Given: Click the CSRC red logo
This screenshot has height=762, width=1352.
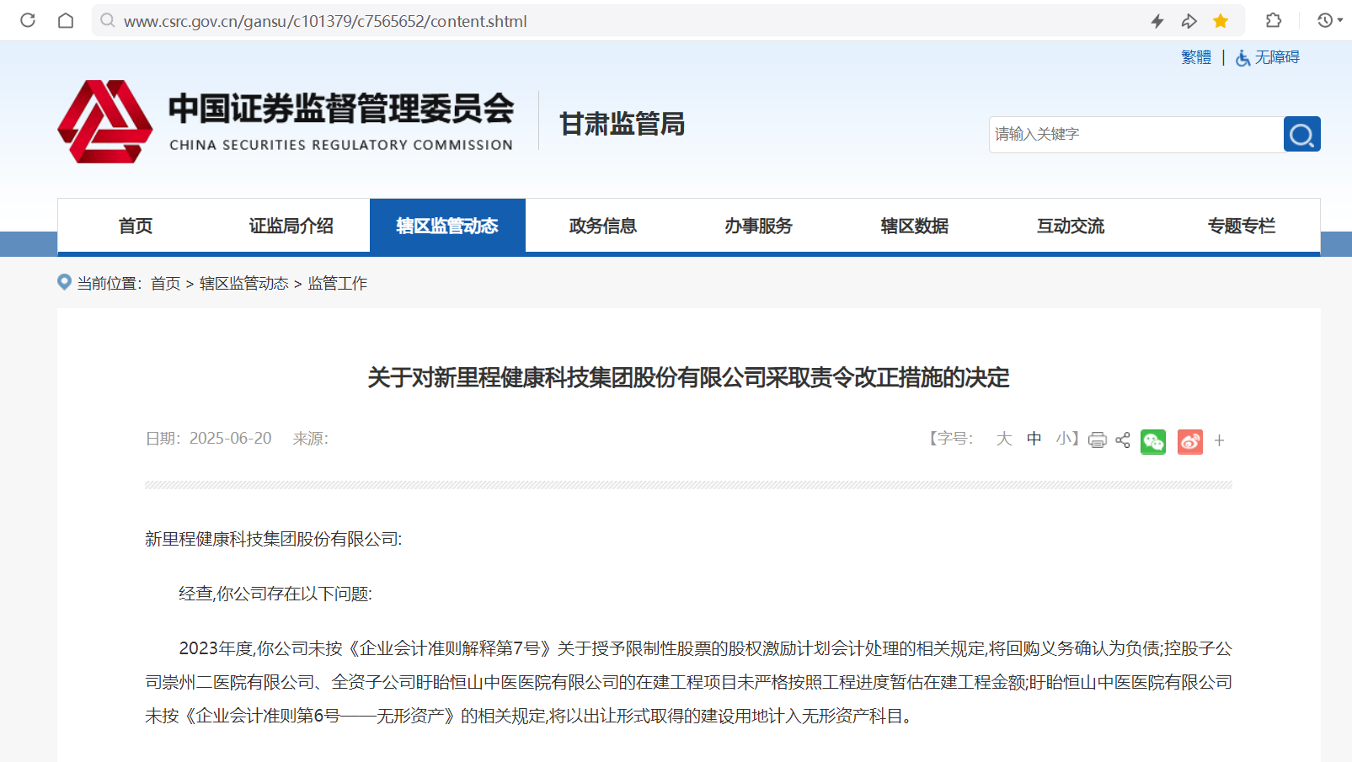Looking at the screenshot, I should 105,122.
